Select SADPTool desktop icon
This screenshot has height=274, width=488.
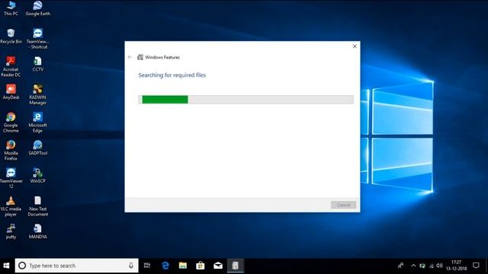pos(37,148)
